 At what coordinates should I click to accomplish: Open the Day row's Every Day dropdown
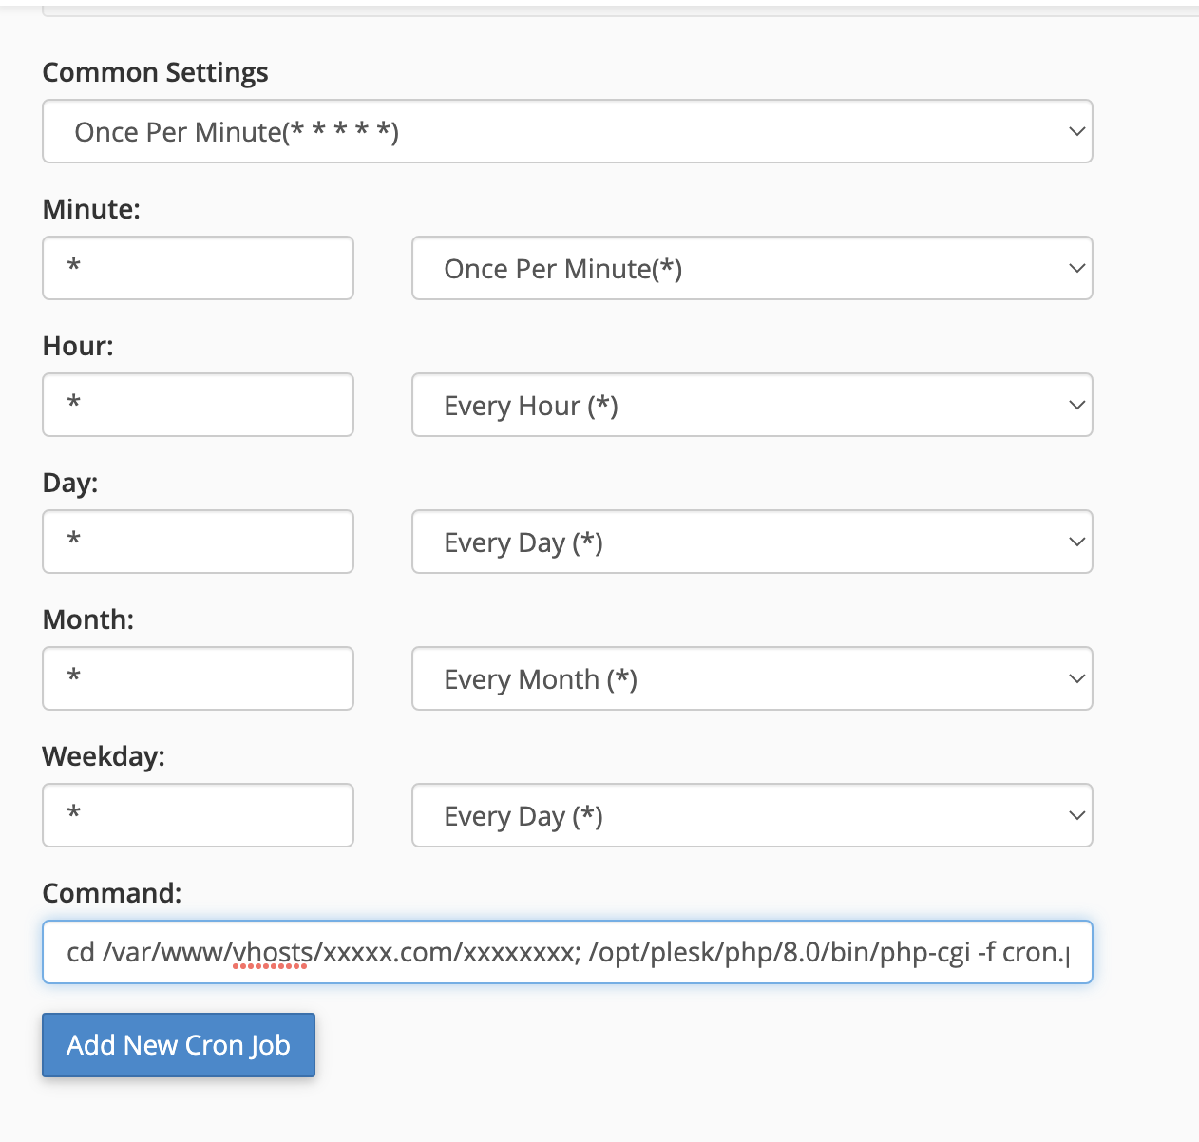click(752, 542)
